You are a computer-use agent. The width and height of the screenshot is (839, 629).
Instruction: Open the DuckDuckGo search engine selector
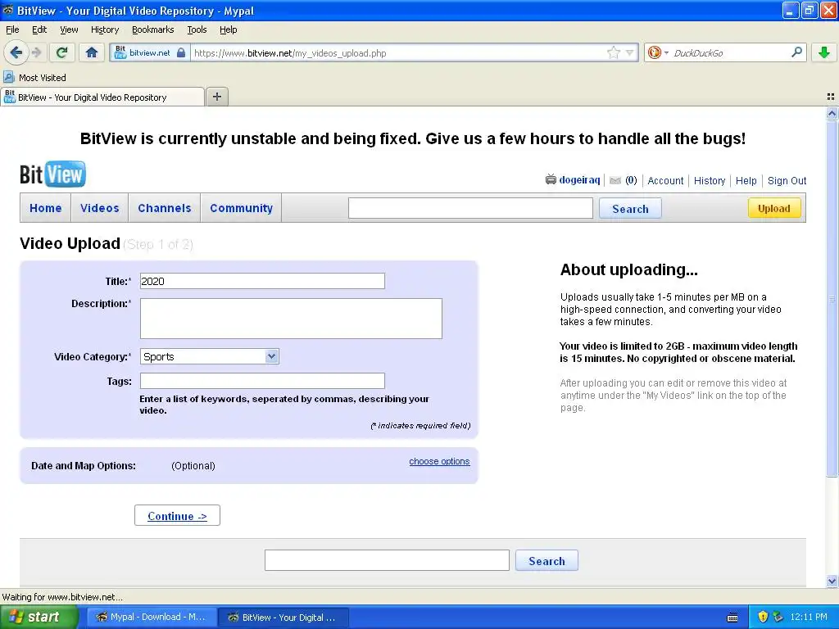tap(658, 52)
